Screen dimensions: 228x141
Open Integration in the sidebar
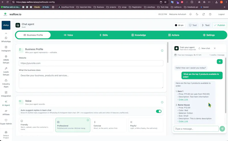(6, 94)
